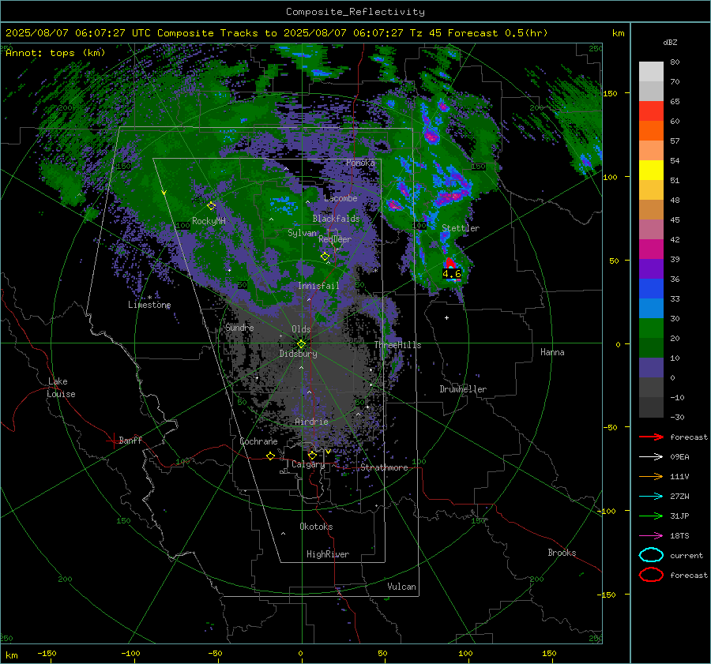
Task: Pick the red 65 dBZ color swatch
Action: 651,111
